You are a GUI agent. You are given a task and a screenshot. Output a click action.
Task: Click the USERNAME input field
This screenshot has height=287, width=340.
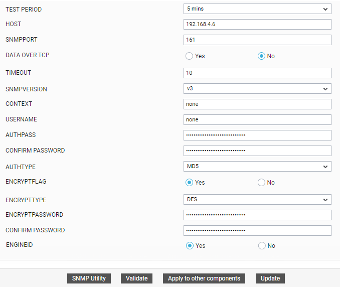(257, 120)
